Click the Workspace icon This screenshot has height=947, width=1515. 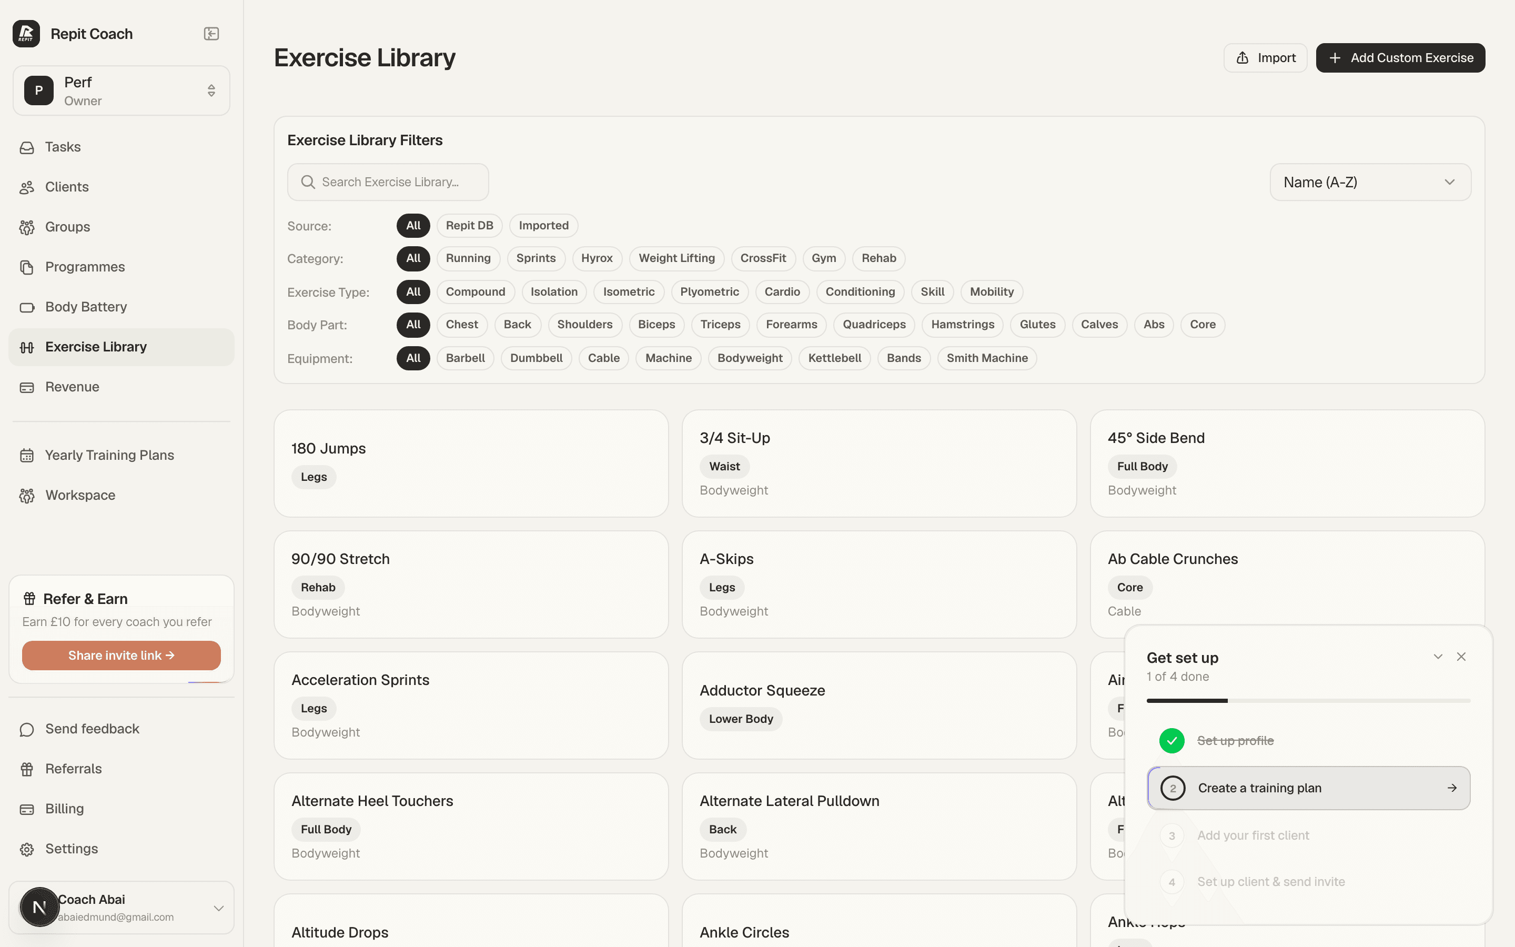tap(27, 496)
